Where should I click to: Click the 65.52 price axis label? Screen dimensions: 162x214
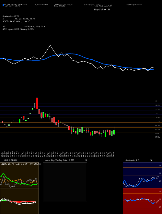point(157,129)
